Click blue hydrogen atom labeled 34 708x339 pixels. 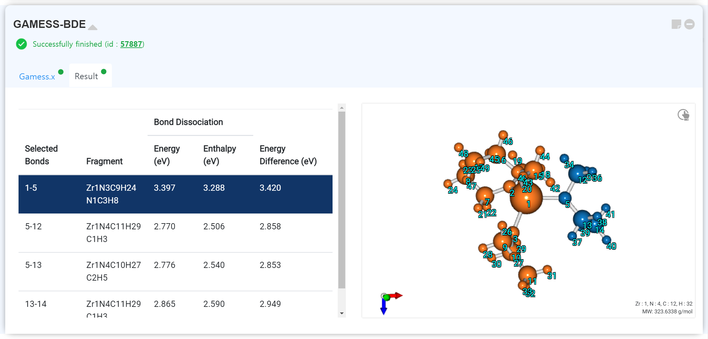click(564, 159)
